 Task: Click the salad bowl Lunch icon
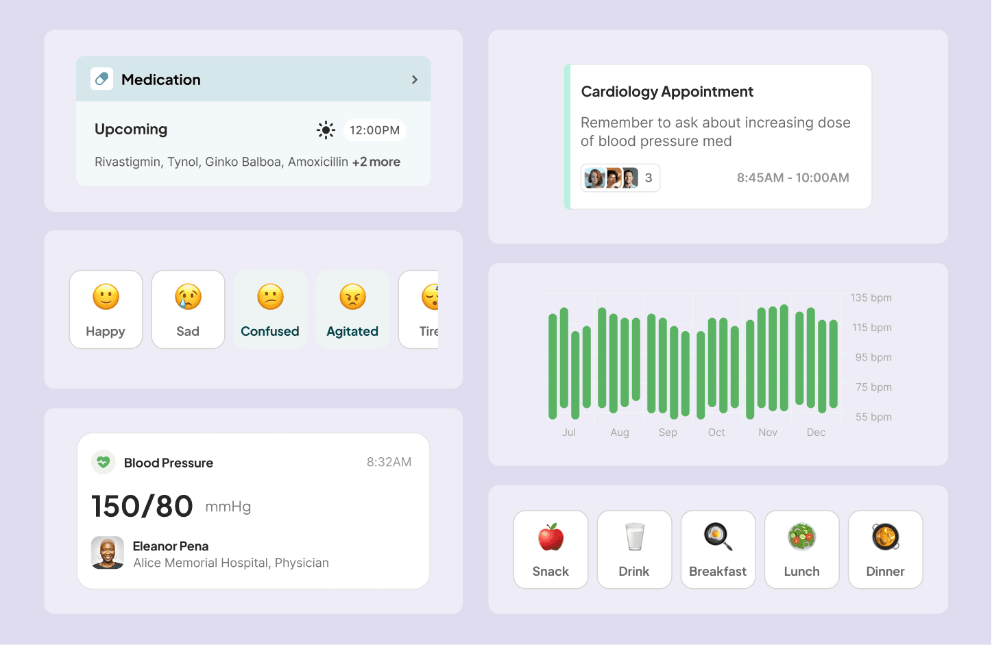802,537
